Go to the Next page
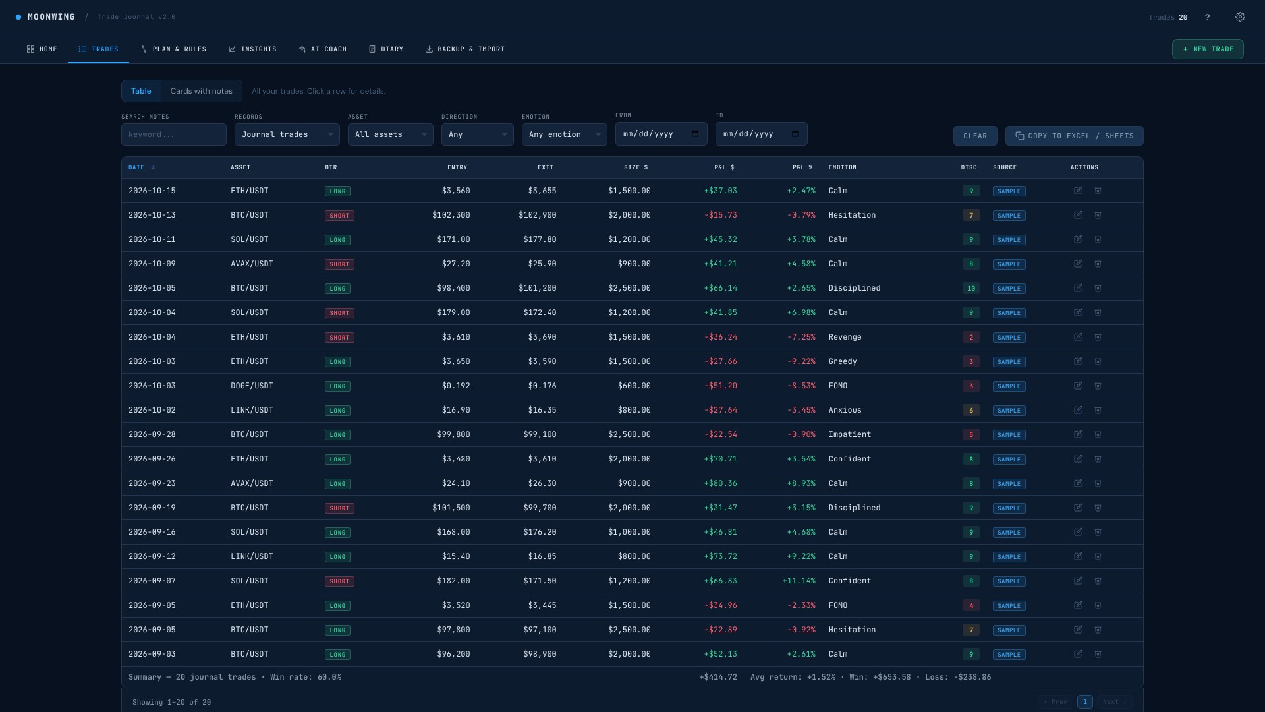This screenshot has width=1265, height=712. (1114, 702)
